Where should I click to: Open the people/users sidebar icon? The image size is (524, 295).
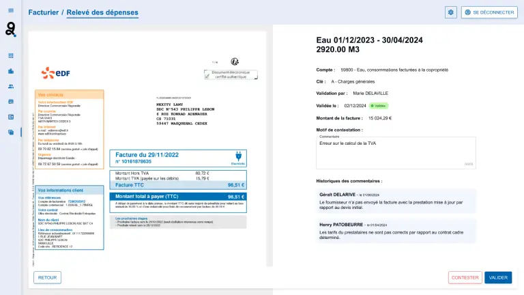[11, 86]
